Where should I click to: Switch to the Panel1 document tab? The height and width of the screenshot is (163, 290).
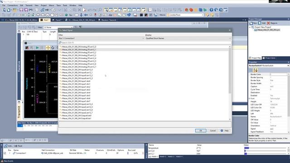pyautogui.click(x=57, y=20)
